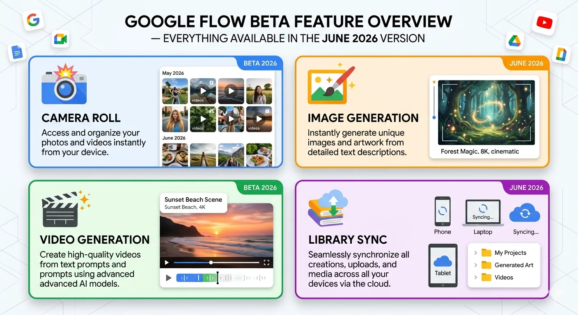Open the woman in field photo thumbnail
578x315 pixels.
click(x=259, y=91)
